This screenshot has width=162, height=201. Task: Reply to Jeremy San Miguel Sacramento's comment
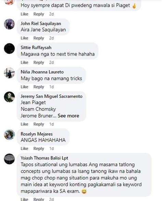coord(39,124)
